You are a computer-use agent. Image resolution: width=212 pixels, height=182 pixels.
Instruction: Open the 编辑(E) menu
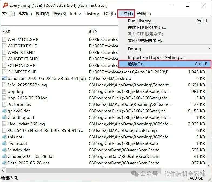(x=25, y=14)
